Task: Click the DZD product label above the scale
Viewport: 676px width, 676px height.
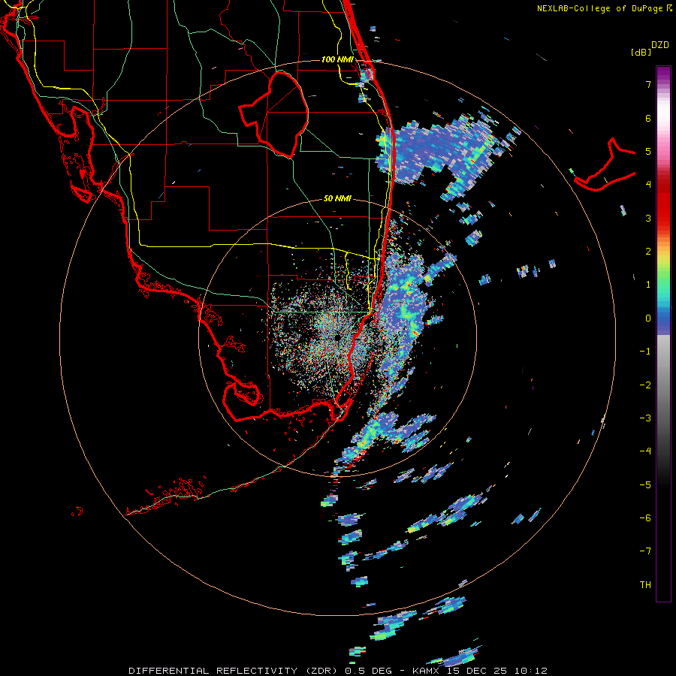Action: point(660,45)
